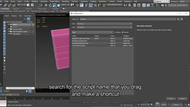Toggle the Angle Snap icon
Viewport: 190px width, 107px height.
91,5
